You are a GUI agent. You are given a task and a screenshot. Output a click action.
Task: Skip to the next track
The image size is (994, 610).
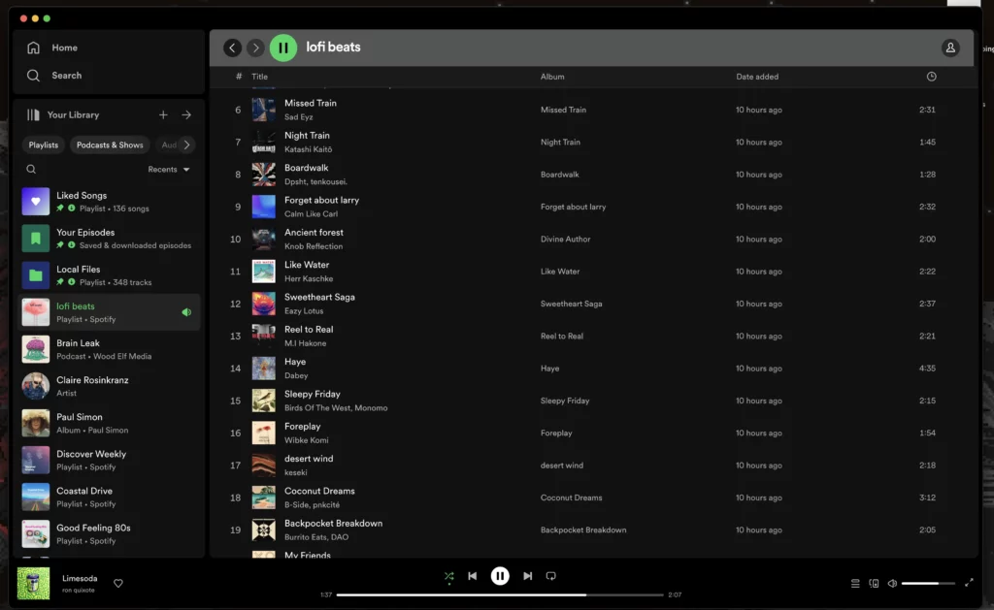(527, 576)
